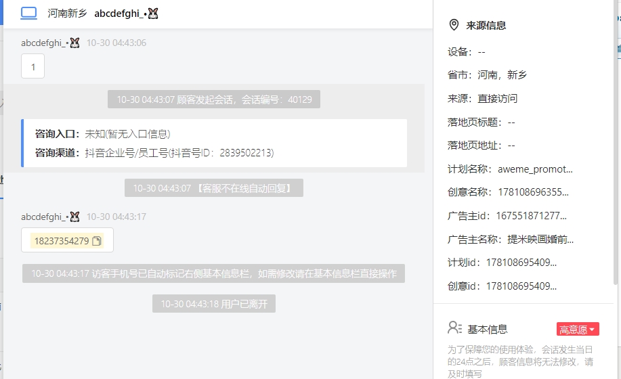
Task: Open the 高意愿 intention dropdown
Action: point(578,329)
